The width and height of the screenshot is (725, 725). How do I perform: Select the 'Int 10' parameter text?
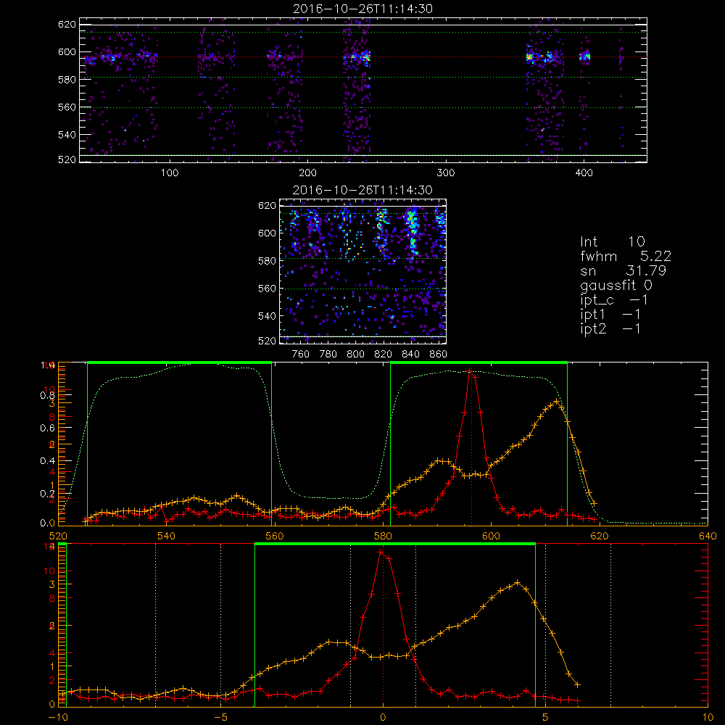click(612, 242)
